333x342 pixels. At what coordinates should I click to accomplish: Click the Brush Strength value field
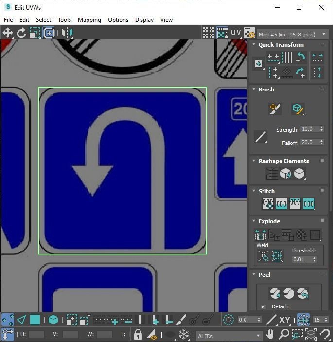[x=310, y=129]
